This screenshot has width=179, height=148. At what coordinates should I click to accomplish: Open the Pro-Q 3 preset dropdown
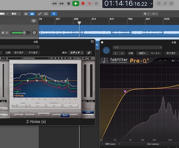tap(137, 48)
